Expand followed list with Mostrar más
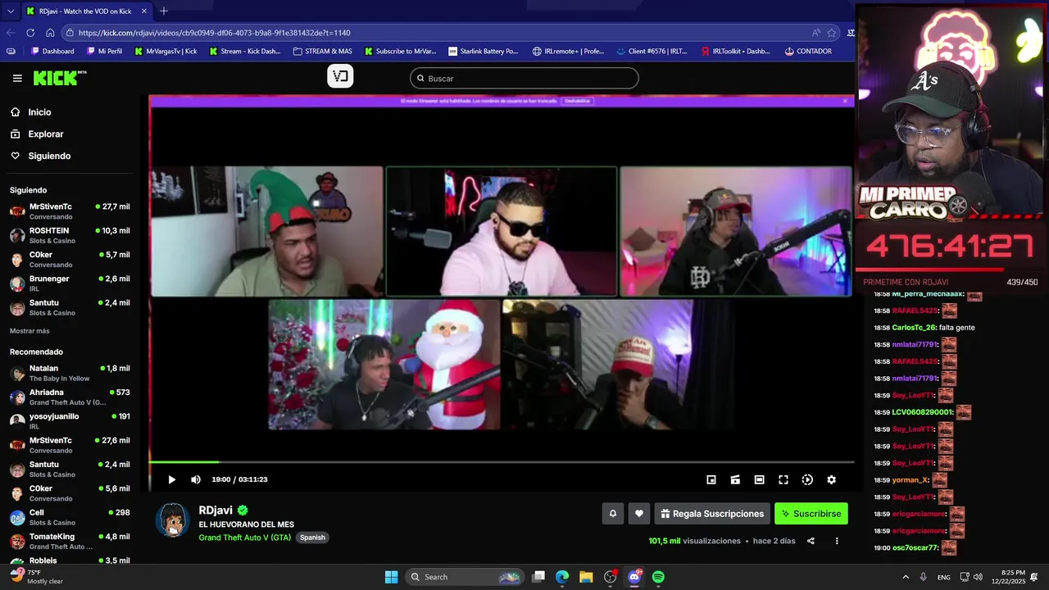This screenshot has width=1049, height=590. point(30,331)
